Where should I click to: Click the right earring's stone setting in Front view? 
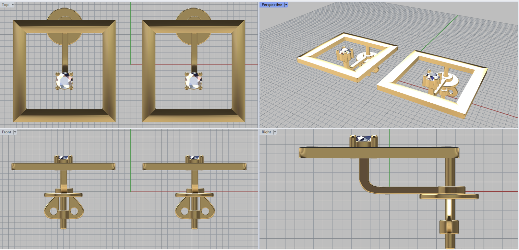pyautogui.click(x=194, y=159)
